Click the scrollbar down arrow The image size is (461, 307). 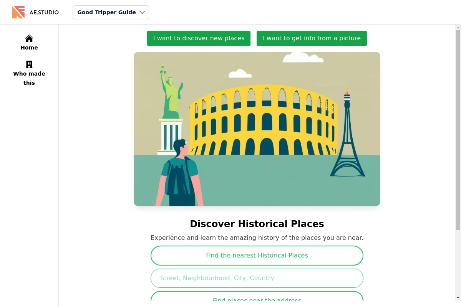(x=458, y=298)
